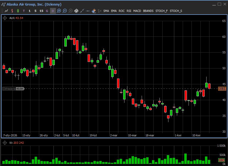Viewport: 228px width, 166px height.
Task: Toggle the tick interval T button
Action: 24,11
